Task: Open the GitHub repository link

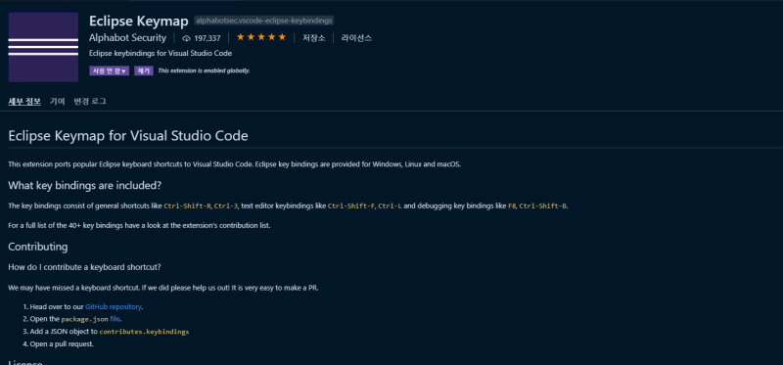Action: 114,306
